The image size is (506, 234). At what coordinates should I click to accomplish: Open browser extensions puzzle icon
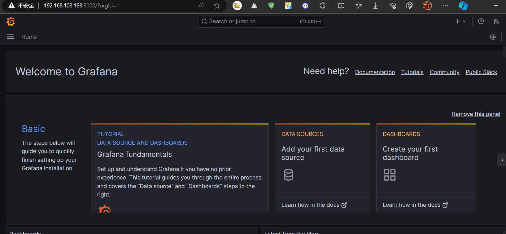point(322,6)
